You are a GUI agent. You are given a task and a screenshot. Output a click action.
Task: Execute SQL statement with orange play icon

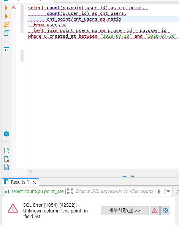tap(6, 8)
